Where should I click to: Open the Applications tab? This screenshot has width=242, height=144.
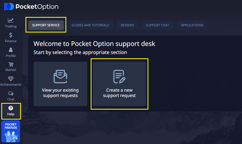192,25
